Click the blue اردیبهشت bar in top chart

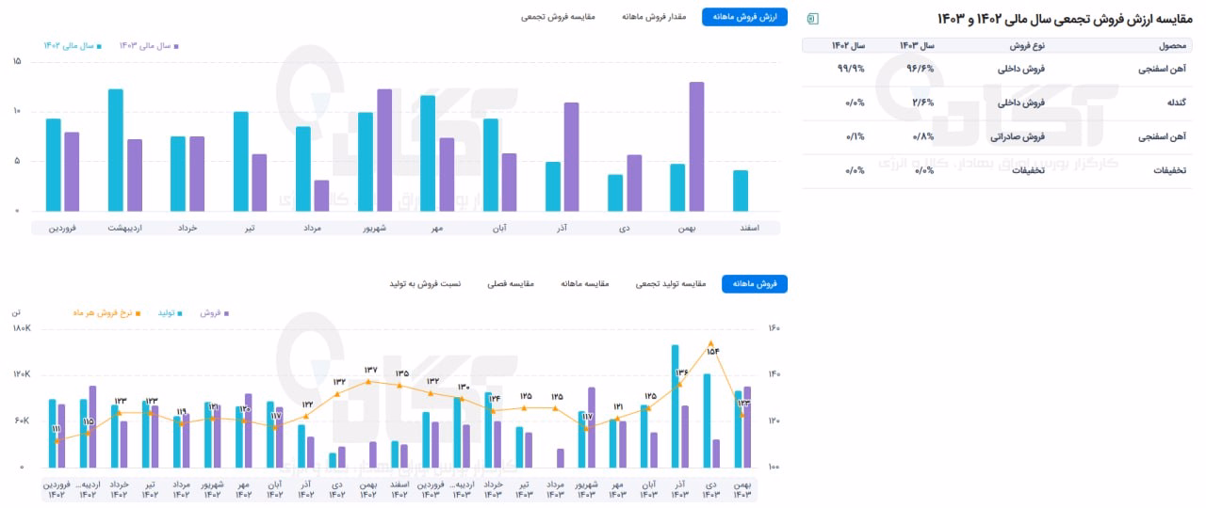point(116,151)
